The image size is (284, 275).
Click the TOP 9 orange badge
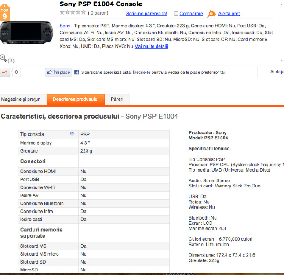point(5,13)
